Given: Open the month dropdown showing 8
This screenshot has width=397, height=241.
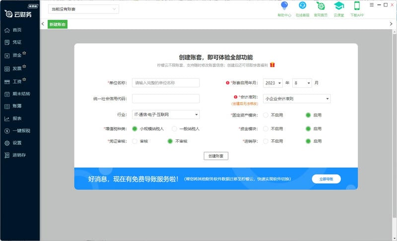Looking at the screenshot, I should click(302, 83).
